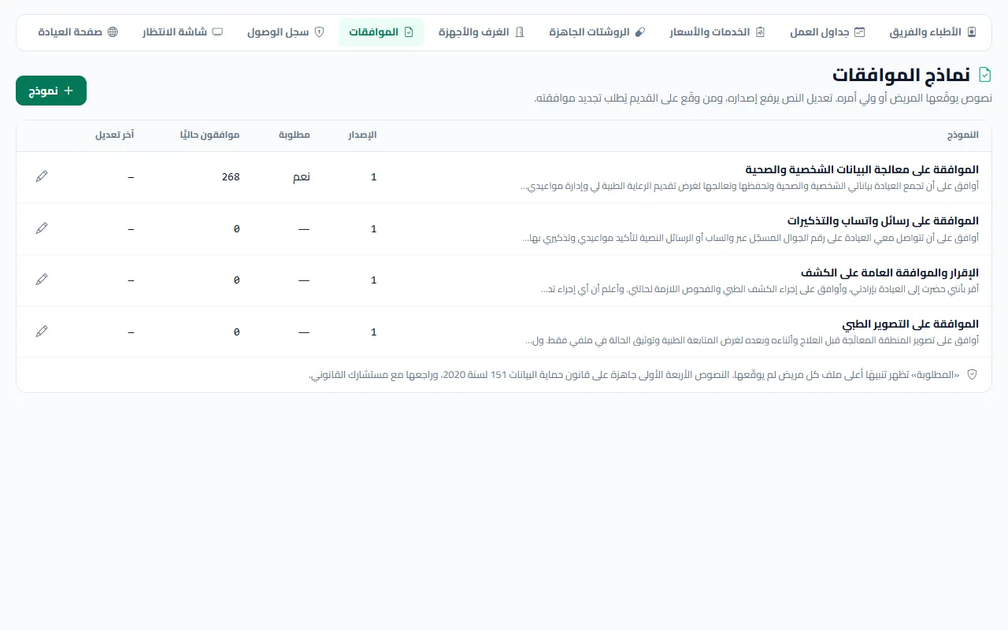
Task: Click the مطلوبة column header
Action: (x=295, y=135)
